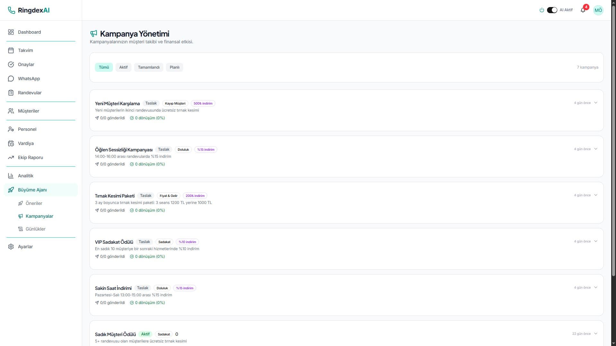The height and width of the screenshot is (346, 616).
Task: Click the sent icon in Yeni Müşteri Karşılama
Action: [x=97, y=118]
